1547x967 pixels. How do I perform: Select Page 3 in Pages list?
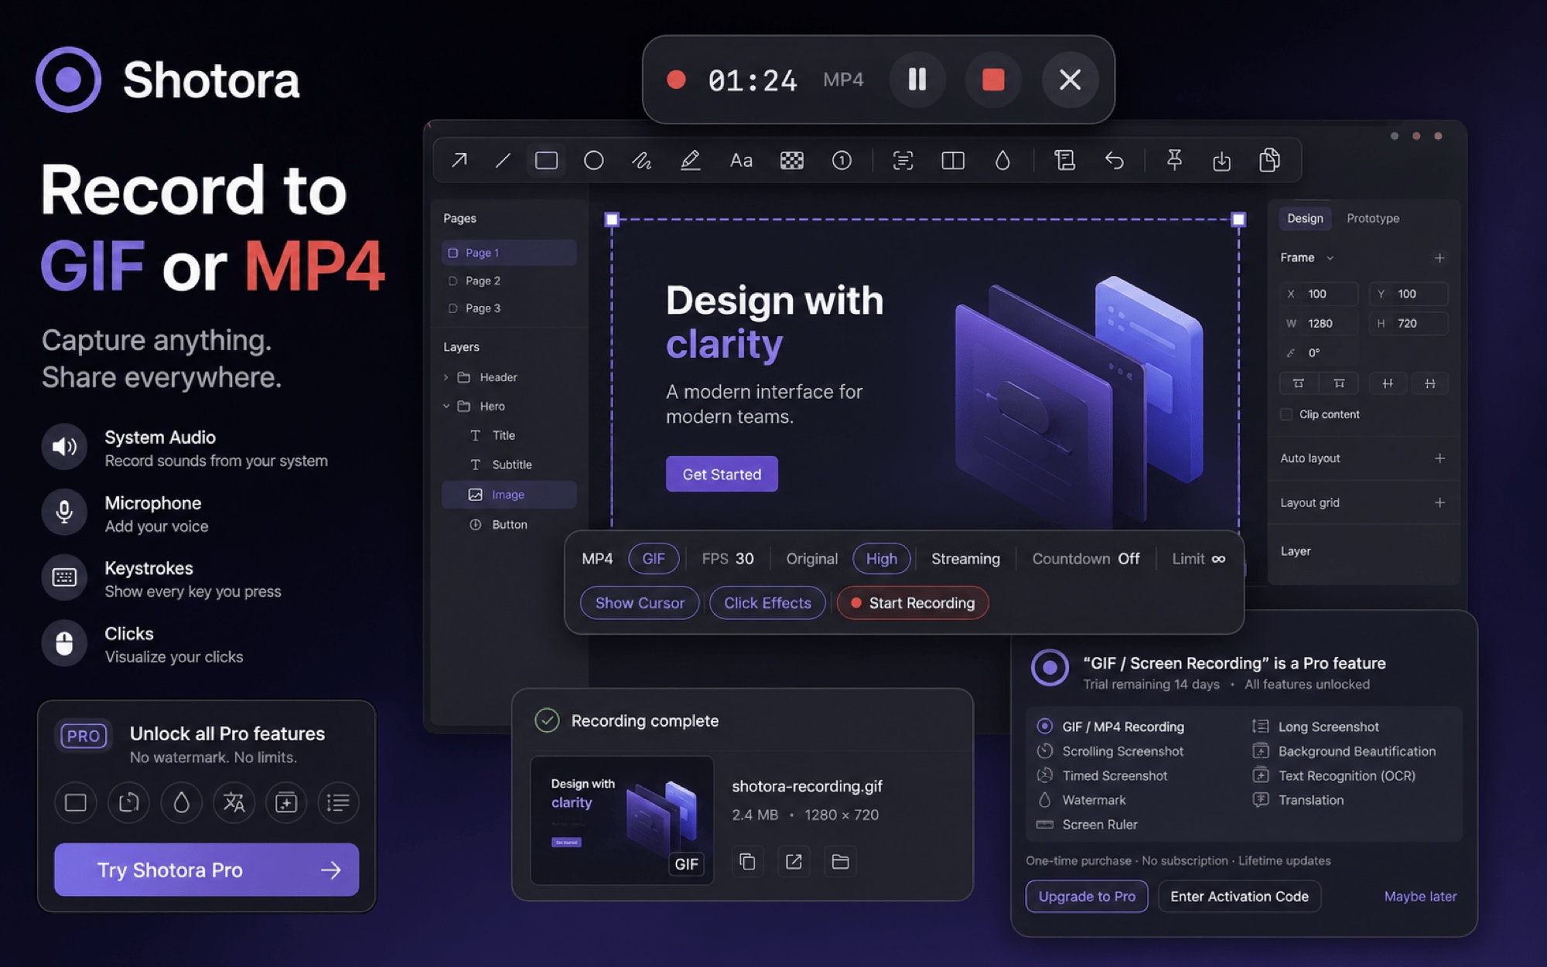coord(509,308)
